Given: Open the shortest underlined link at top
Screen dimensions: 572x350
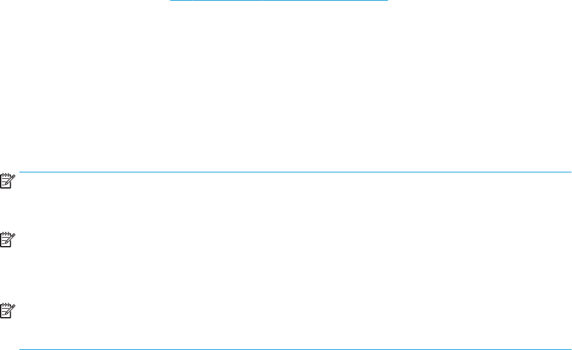Looking at the screenshot, I should [181, 1].
